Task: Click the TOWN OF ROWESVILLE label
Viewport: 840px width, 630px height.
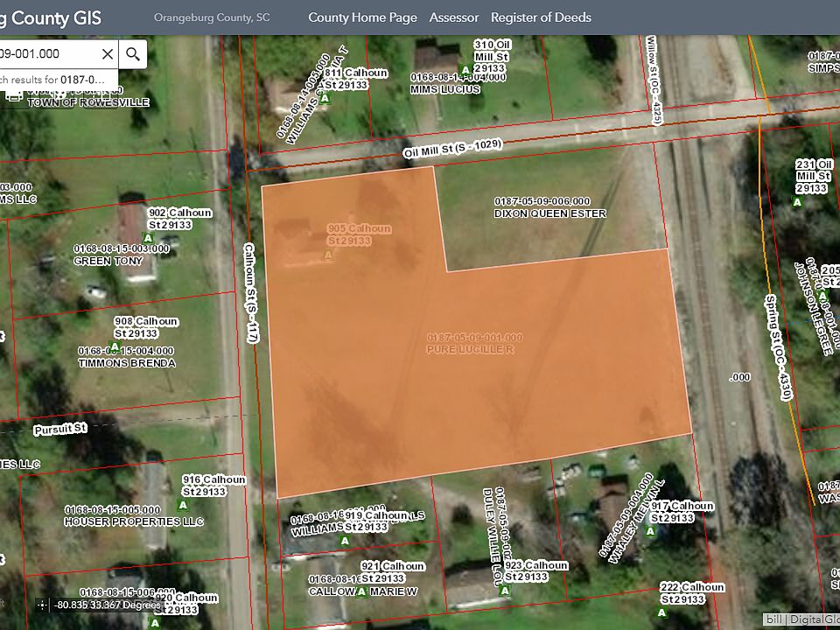Action: coord(88,102)
